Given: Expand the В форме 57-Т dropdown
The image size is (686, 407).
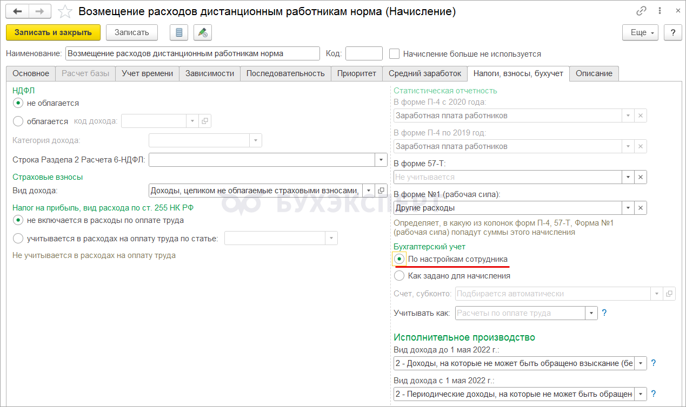Looking at the screenshot, I should tap(628, 177).
